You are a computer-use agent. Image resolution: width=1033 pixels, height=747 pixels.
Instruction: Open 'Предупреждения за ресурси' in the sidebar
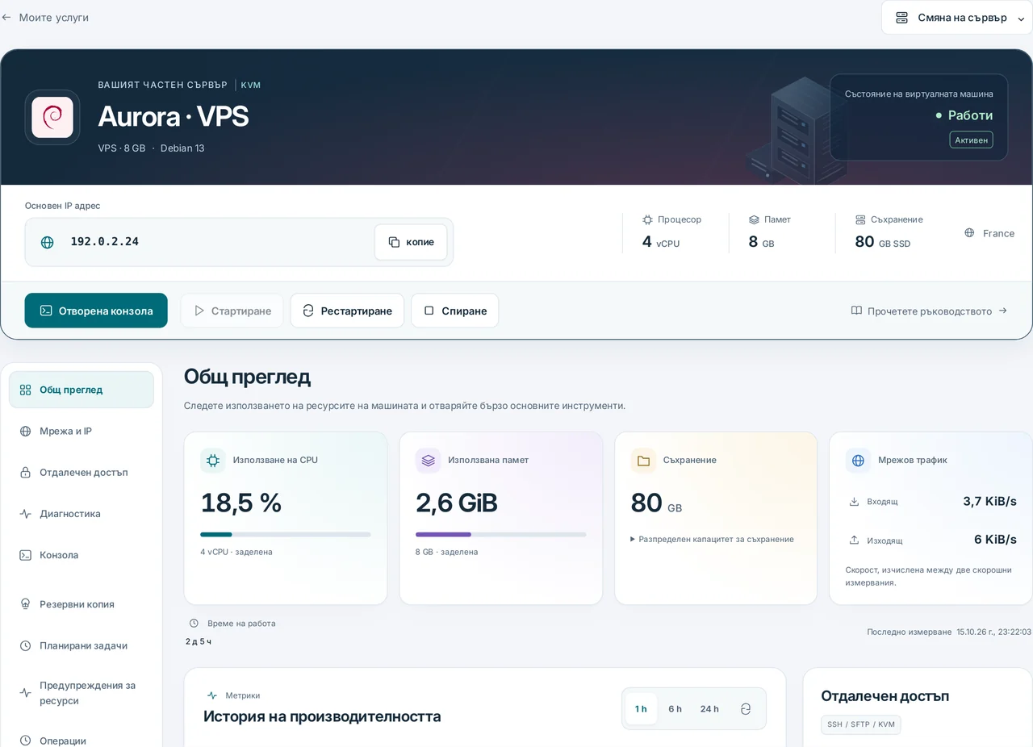(x=82, y=693)
